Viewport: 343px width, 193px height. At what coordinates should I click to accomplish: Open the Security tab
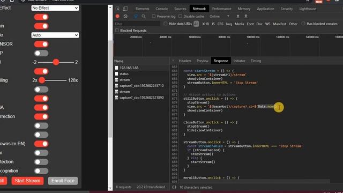click(x=287, y=9)
